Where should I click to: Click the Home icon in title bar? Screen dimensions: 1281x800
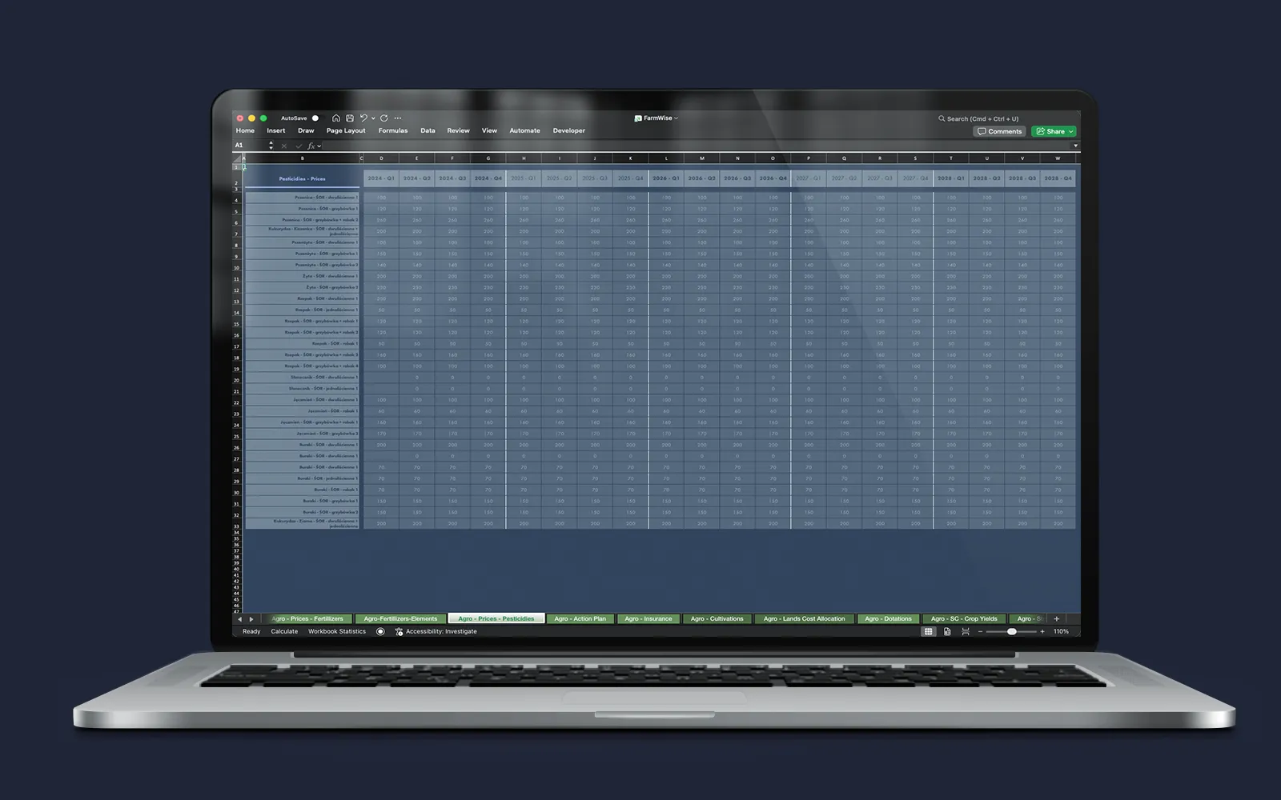click(x=336, y=118)
